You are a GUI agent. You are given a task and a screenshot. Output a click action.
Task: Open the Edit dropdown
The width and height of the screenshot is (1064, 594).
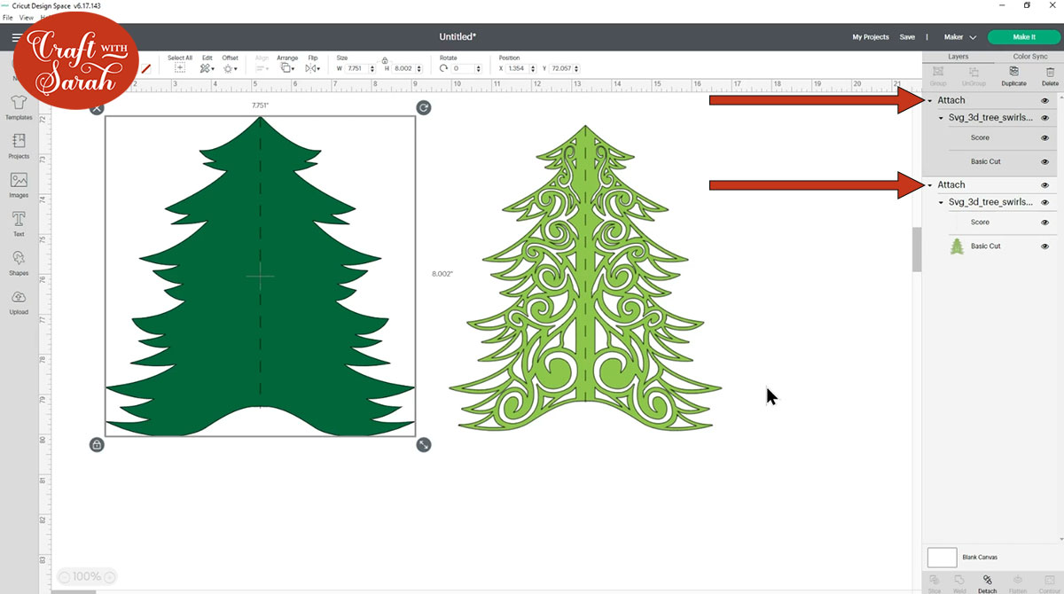coord(207,67)
